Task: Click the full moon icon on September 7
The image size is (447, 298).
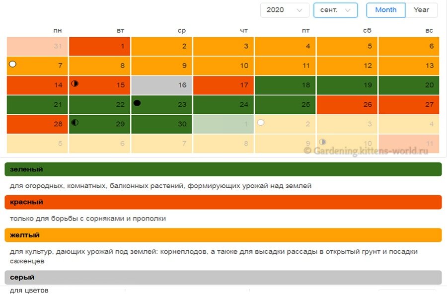Action: pos(12,64)
